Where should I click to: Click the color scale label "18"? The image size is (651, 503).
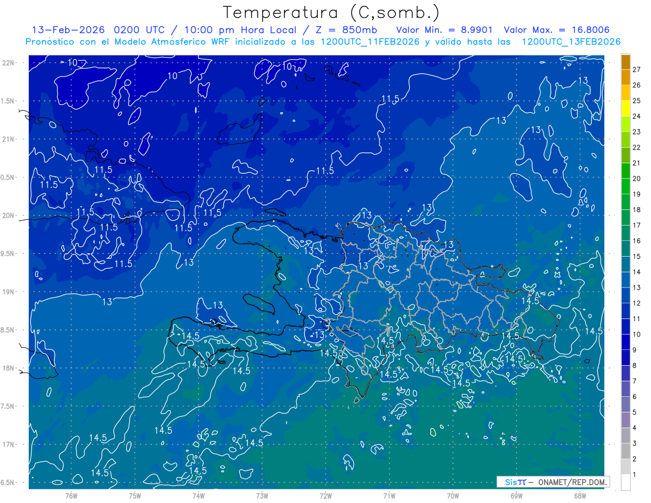637,209
